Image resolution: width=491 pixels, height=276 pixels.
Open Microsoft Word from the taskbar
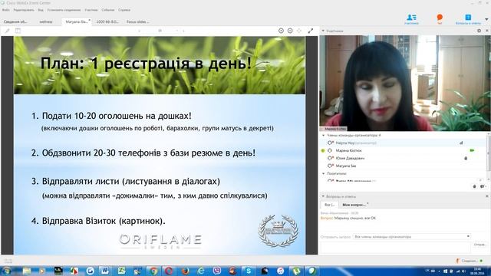coord(105,271)
